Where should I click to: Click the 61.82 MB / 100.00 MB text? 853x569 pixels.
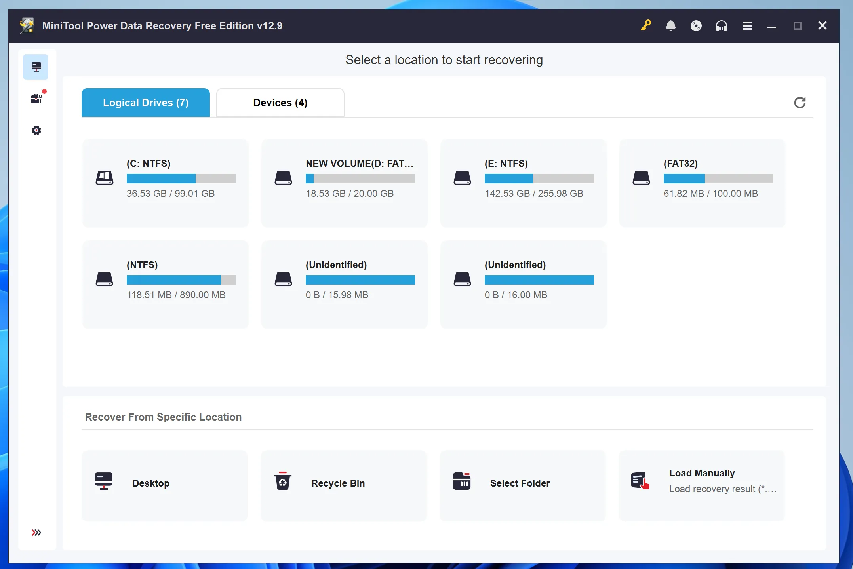pyautogui.click(x=711, y=194)
